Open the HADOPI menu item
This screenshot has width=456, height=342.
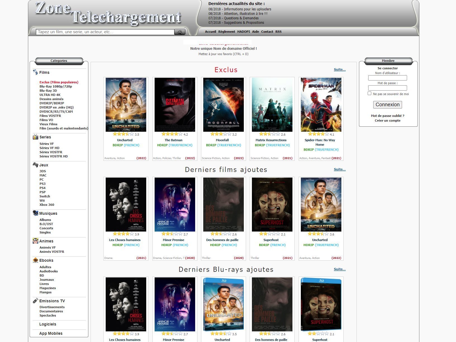click(244, 32)
